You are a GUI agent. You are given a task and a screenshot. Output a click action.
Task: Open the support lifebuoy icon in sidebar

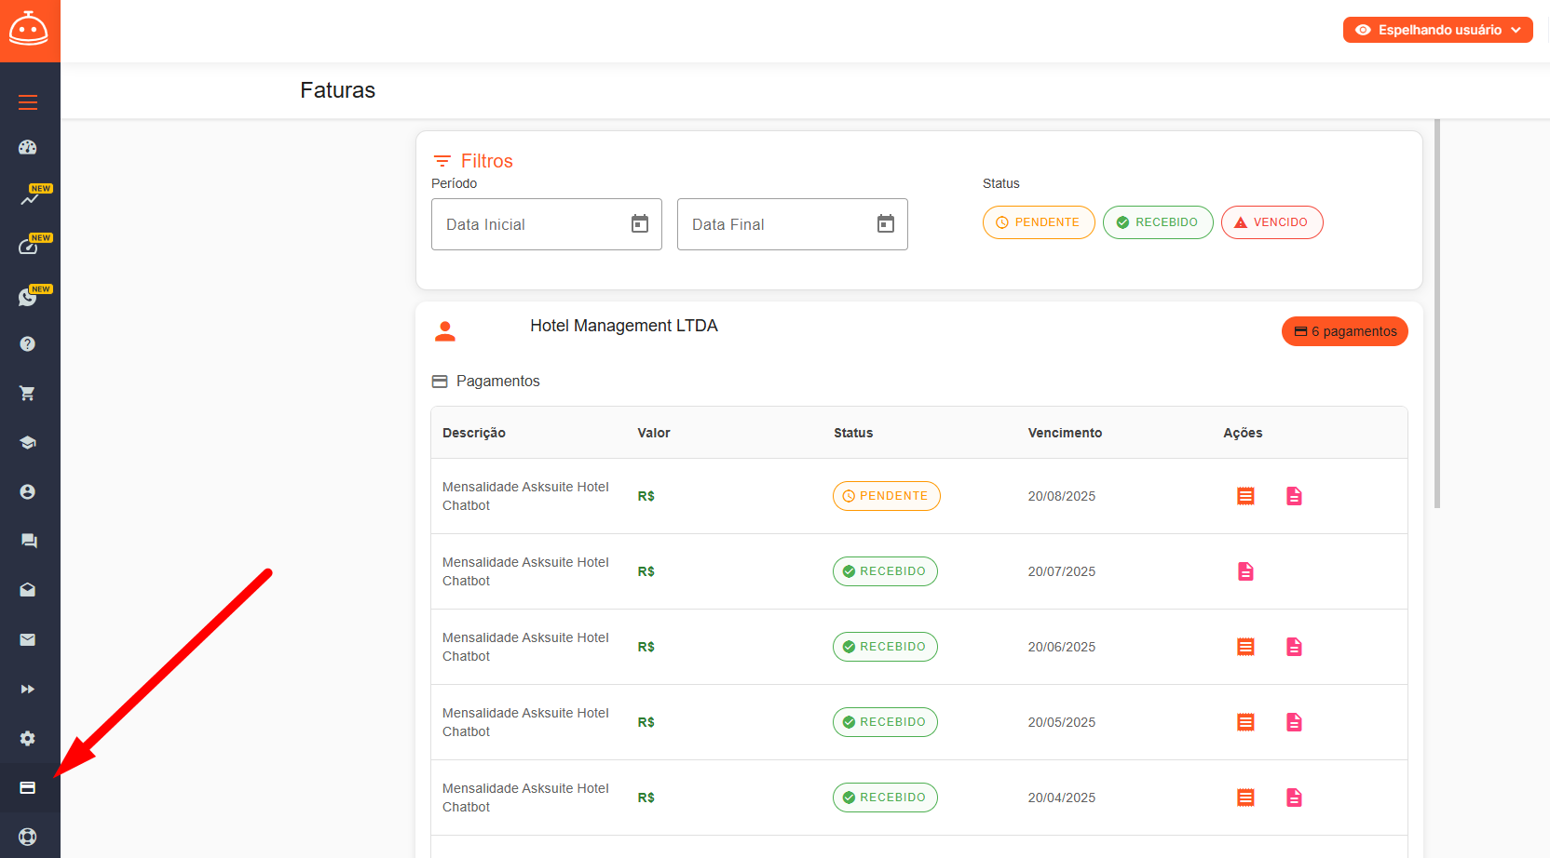pos(28,837)
